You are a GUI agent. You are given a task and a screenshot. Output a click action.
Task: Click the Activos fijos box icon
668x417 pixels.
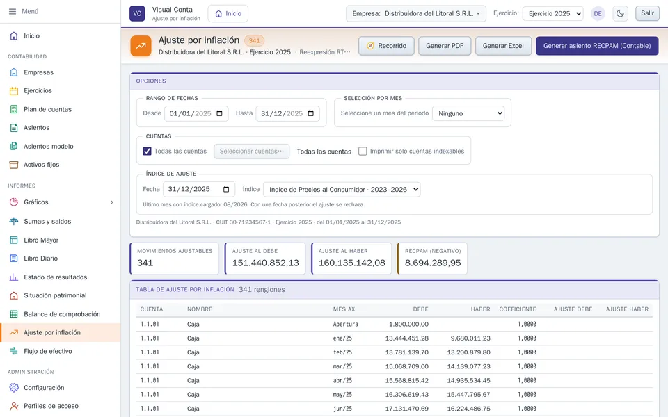tap(14, 165)
